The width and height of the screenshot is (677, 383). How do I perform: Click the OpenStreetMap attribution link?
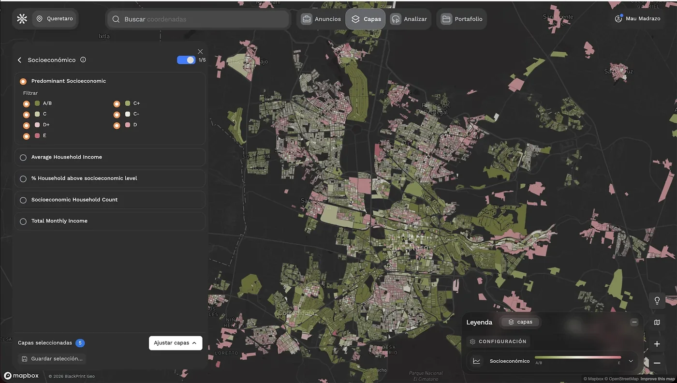coord(622,379)
